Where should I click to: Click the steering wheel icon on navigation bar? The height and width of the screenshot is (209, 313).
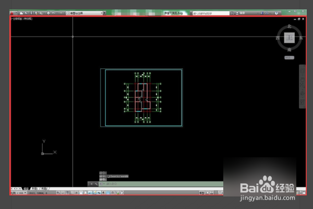[302, 71]
